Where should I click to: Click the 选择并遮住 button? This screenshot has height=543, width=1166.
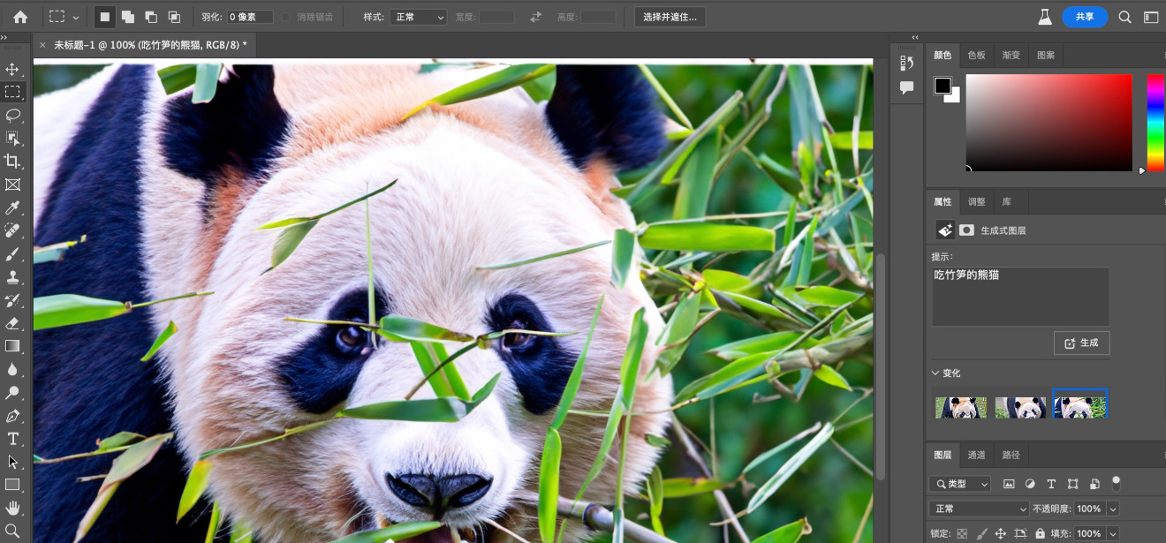coord(670,17)
